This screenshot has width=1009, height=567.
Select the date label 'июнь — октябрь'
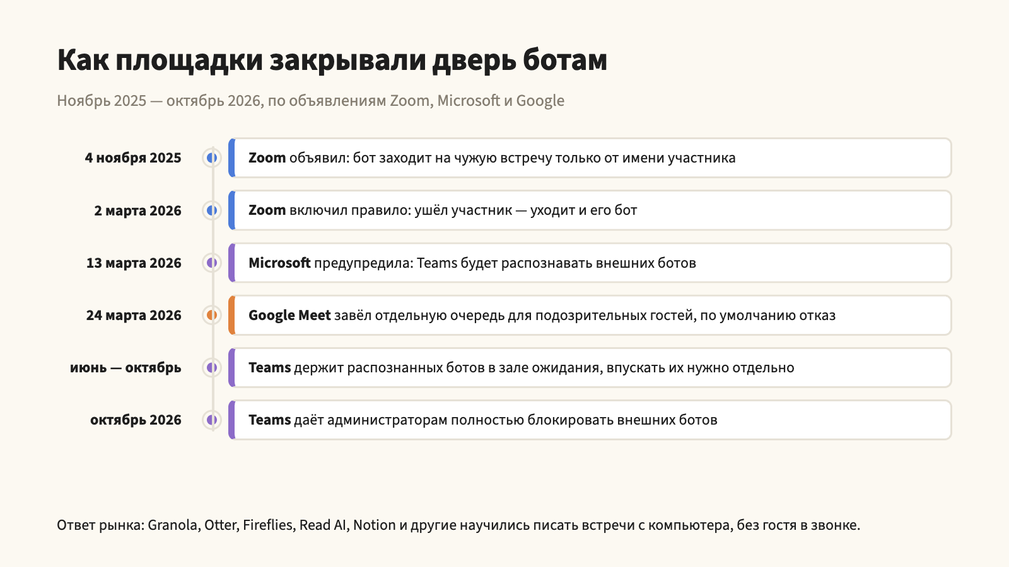click(125, 368)
